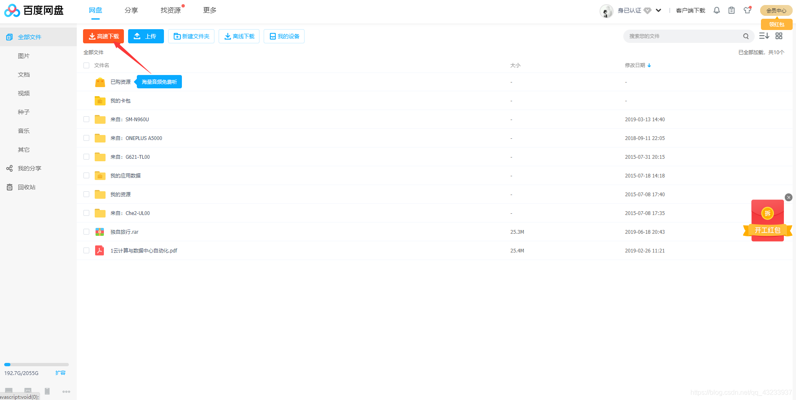Open the 找资源 tab

click(171, 10)
